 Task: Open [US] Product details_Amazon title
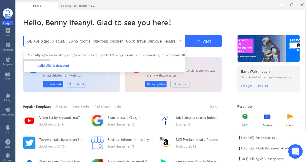pyautogui.click(x=197, y=140)
